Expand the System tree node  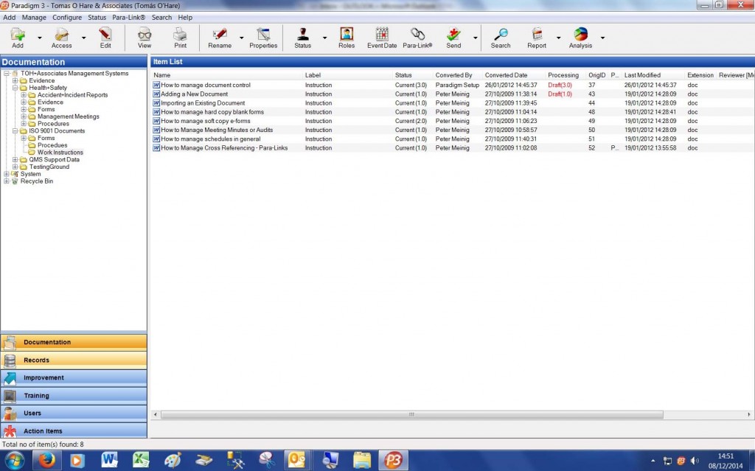click(x=6, y=174)
